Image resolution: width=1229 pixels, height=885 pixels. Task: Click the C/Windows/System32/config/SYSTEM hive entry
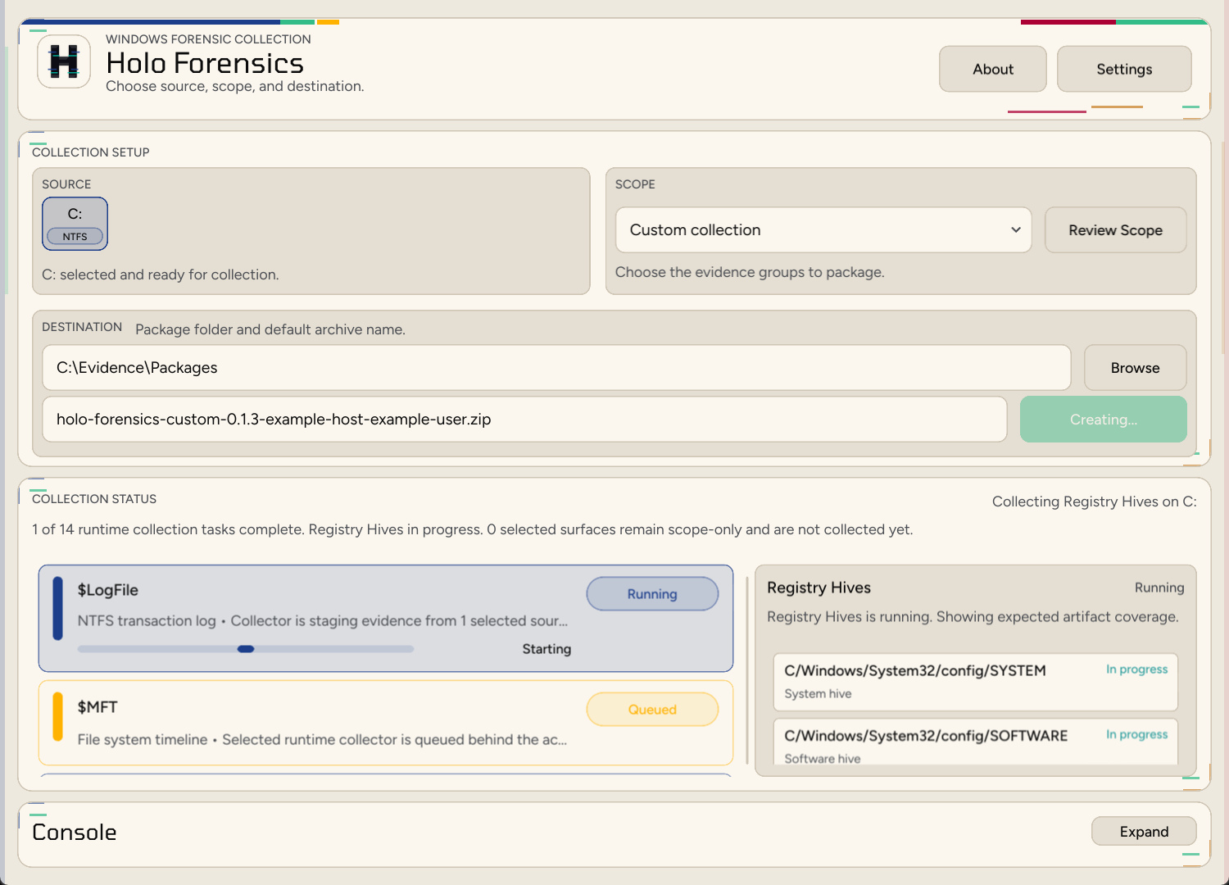coord(976,682)
